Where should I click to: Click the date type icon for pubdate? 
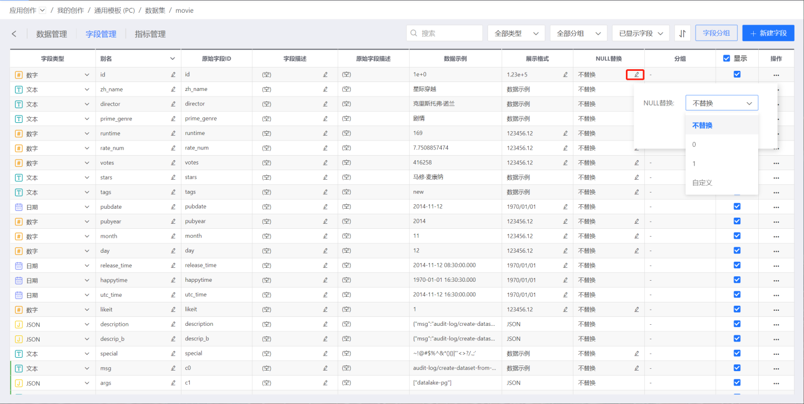coord(18,207)
